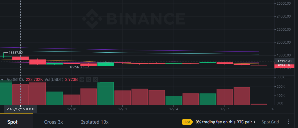The image size is (298, 128).
Task: Remove the Vol indicator with the X icon
Action: [x=95, y=79]
